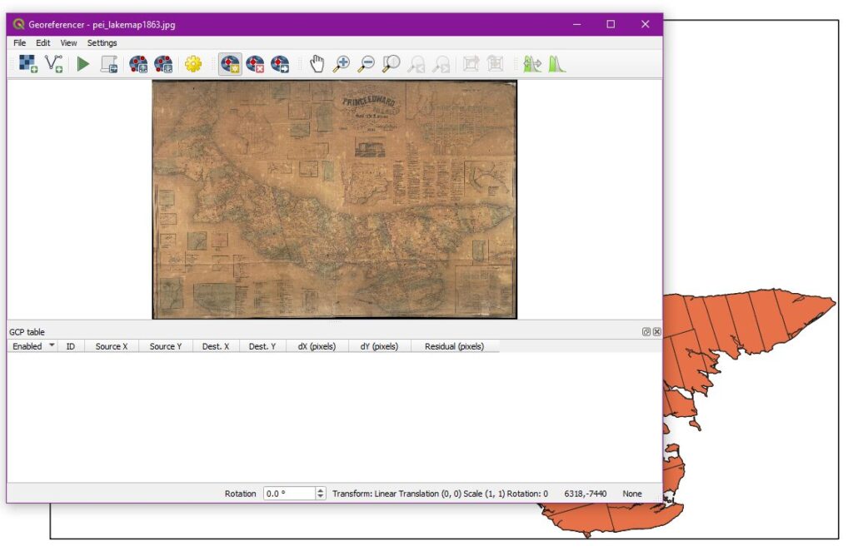Activate the Pan hand tool

pyautogui.click(x=317, y=64)
